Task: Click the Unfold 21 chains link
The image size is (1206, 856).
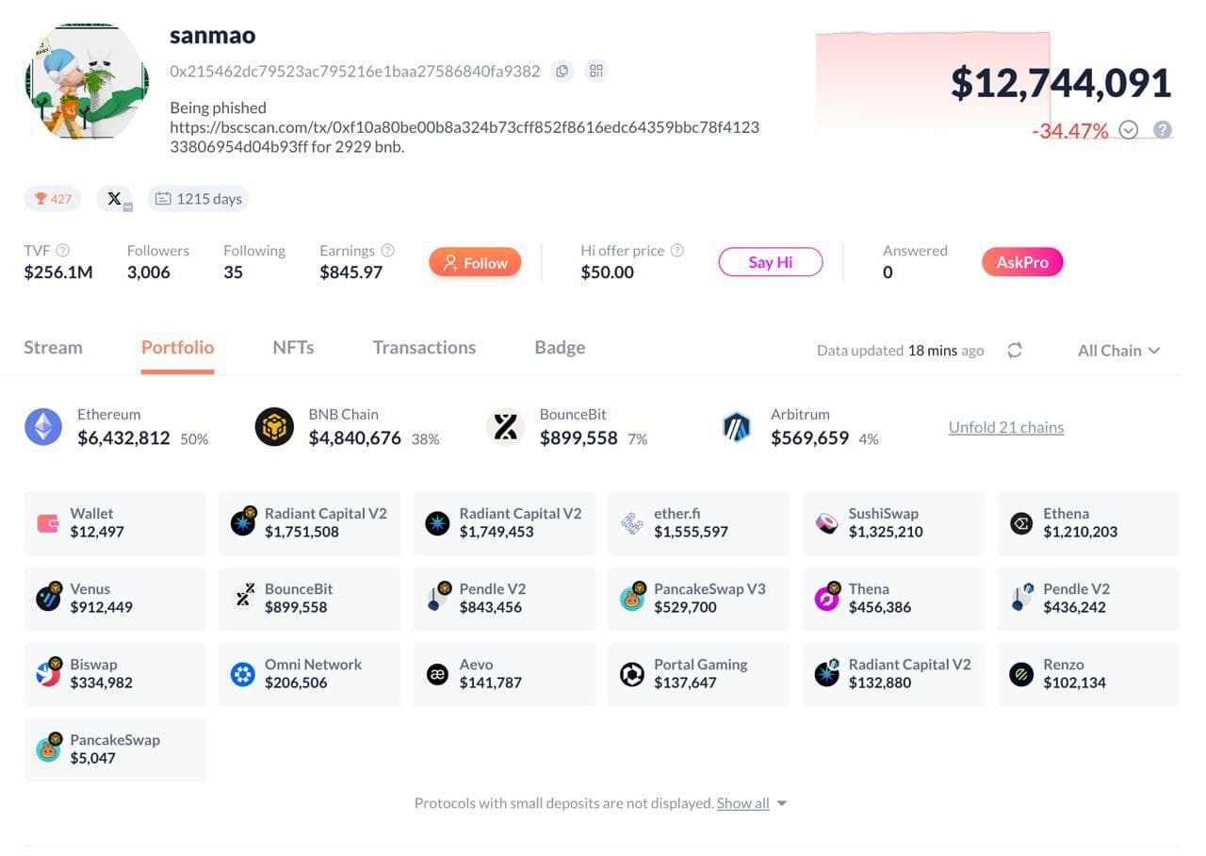Action: (x=1005, y=427)
